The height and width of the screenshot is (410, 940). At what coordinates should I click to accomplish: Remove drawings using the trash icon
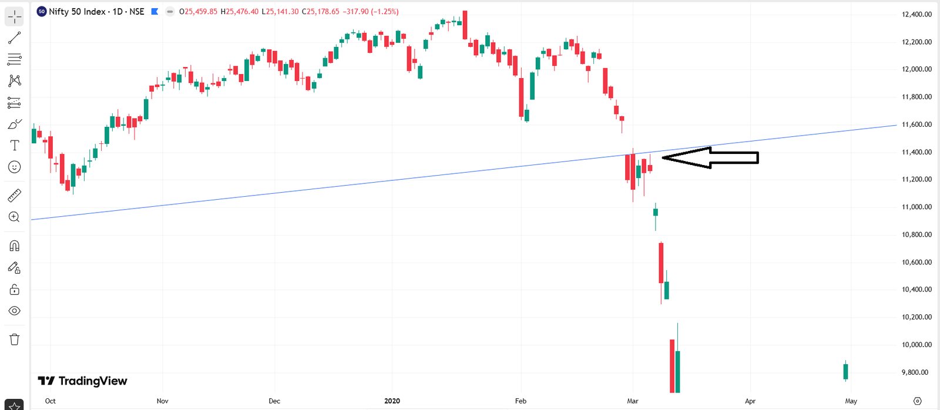[x=15, y=340]
